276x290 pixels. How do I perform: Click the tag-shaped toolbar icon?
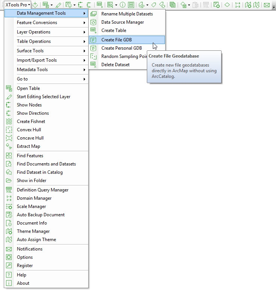(x=154, y=5)
